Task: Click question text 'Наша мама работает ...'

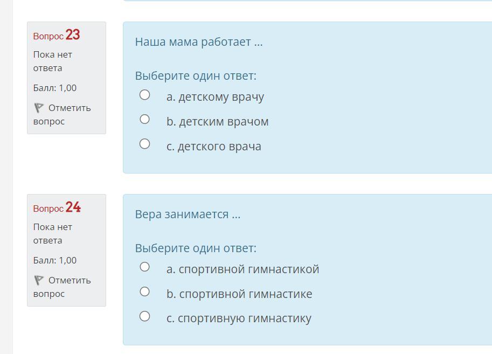Action: (x=199, y=42)
